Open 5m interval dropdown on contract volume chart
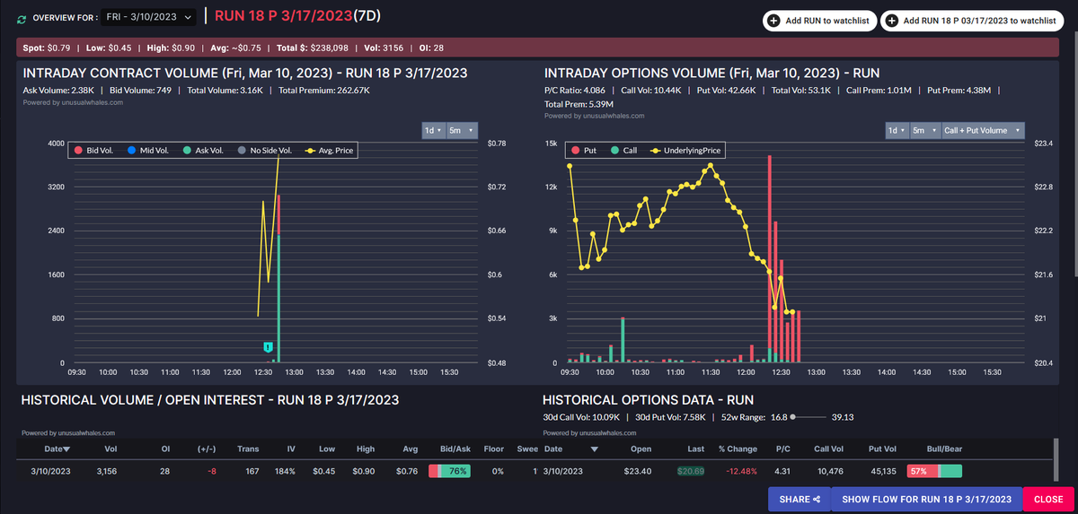Viewport: 1078px width, 514px height. [x=462, y=130]
